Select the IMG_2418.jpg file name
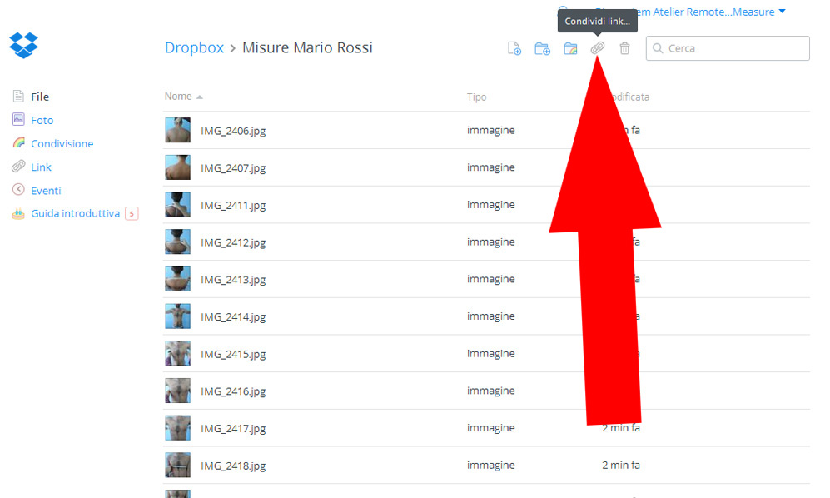Viewport: 830px width, 498px height. coord(233,466)
